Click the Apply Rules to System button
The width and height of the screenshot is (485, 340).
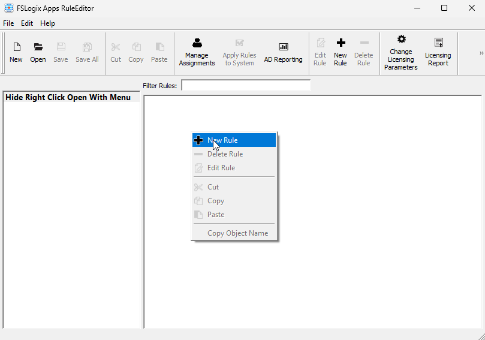click(239, 52)
